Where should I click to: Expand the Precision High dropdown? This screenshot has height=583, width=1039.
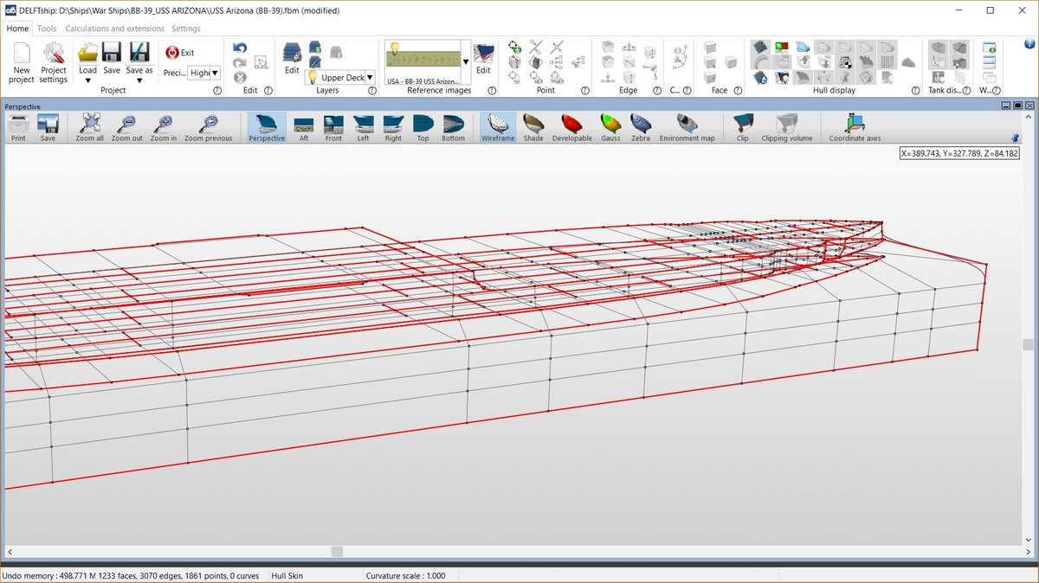click(x=215, y=74)
